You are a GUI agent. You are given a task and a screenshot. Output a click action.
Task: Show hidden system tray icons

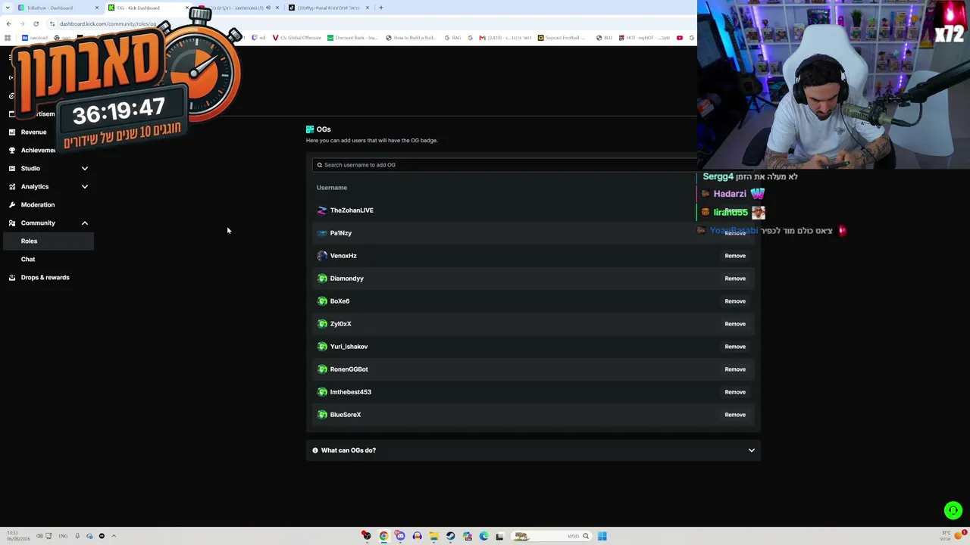click(114, 536)
